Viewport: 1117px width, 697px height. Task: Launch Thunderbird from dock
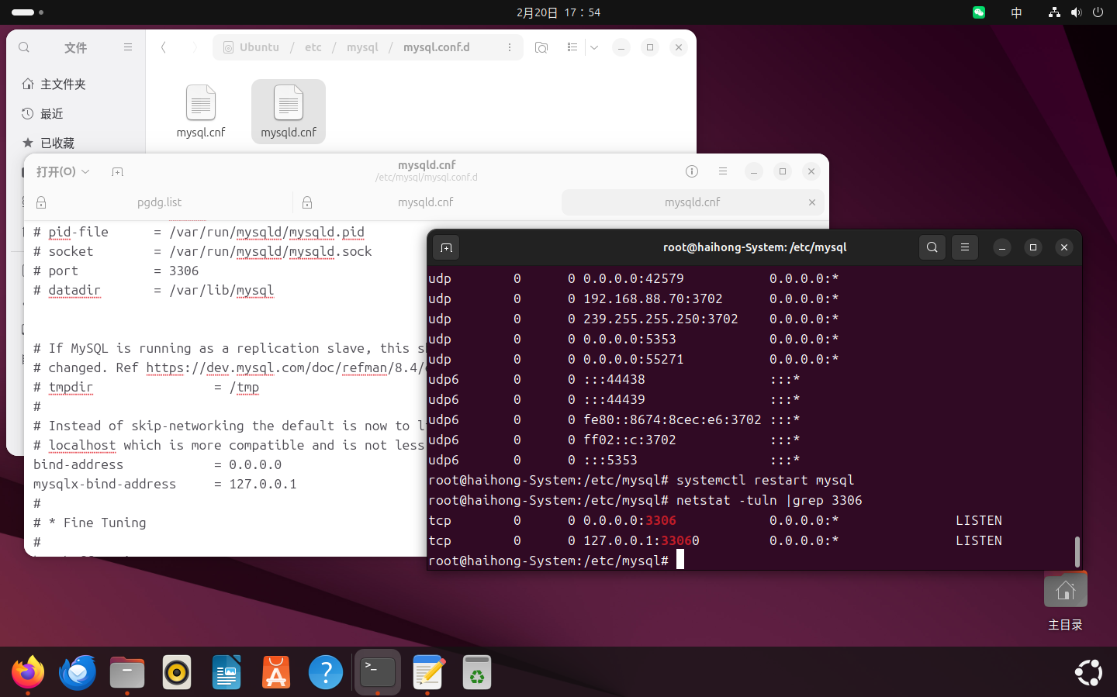[x=78, y=672]
